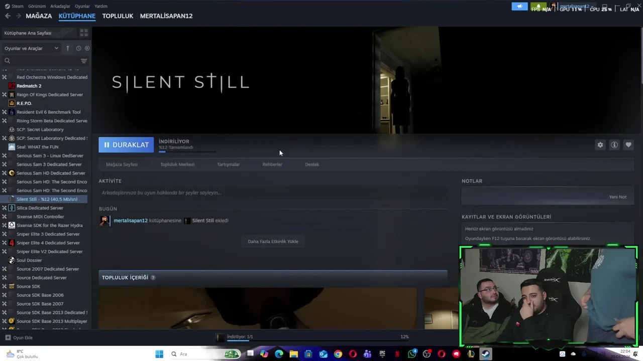The height and width of the screenshot is (361, 643).
Task: Open the green notifications bell
Action: [538, 7]
